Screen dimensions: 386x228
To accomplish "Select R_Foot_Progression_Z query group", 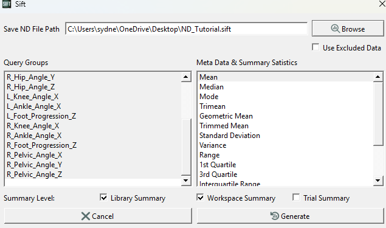I will point(93,145).
